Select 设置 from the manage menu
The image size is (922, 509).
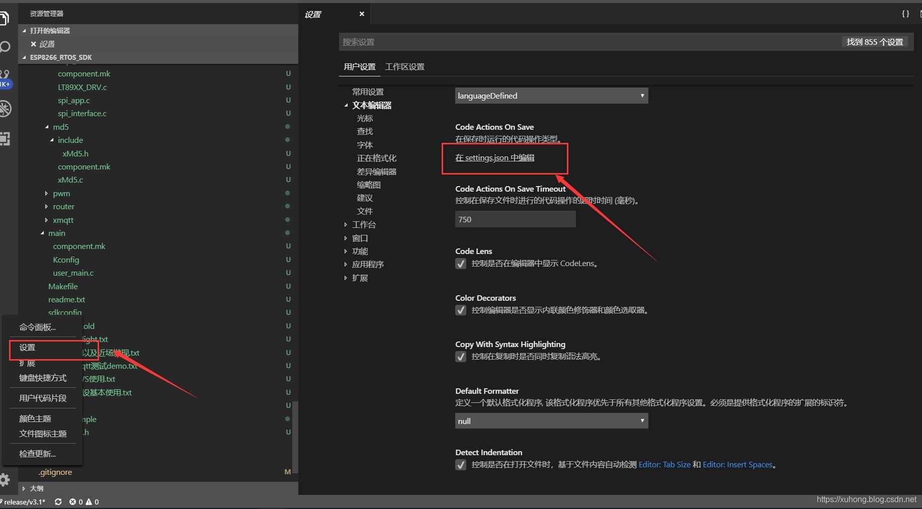(27, 348)
